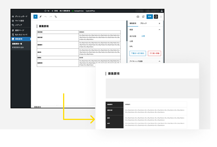Select the pencil Tools icon
217x147 pixels.
[x=40, y=17]
